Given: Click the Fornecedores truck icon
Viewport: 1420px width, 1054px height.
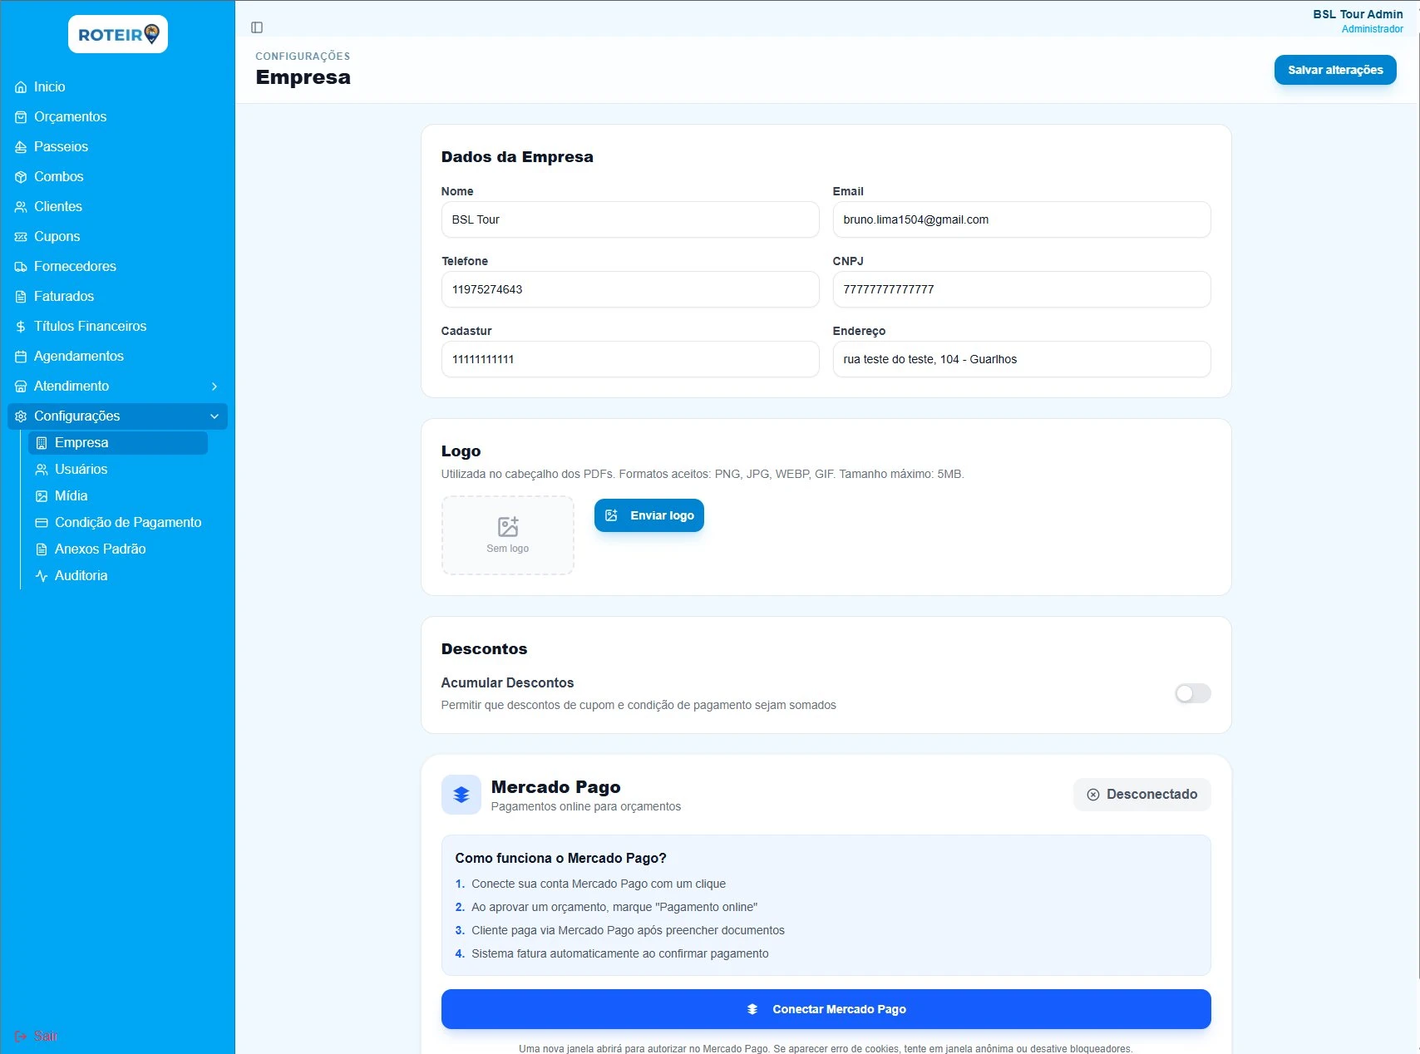Looking at the screenshot, I should coord(21,267).
